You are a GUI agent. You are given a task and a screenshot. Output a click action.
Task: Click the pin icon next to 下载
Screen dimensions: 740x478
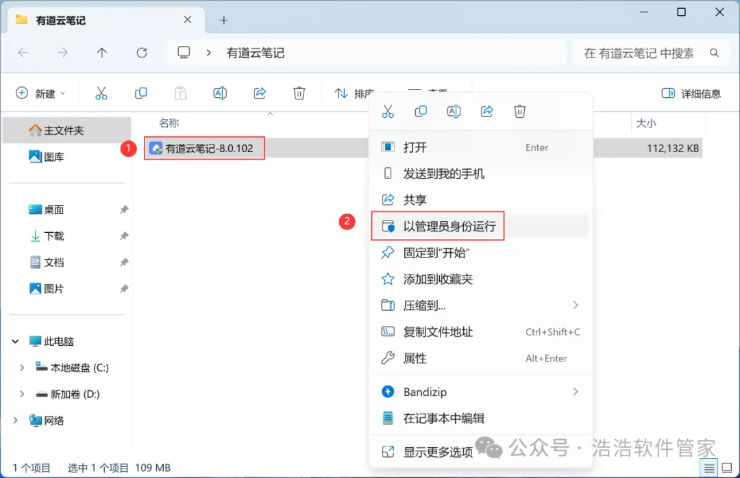pyautogui.click(x=123, y=236)
